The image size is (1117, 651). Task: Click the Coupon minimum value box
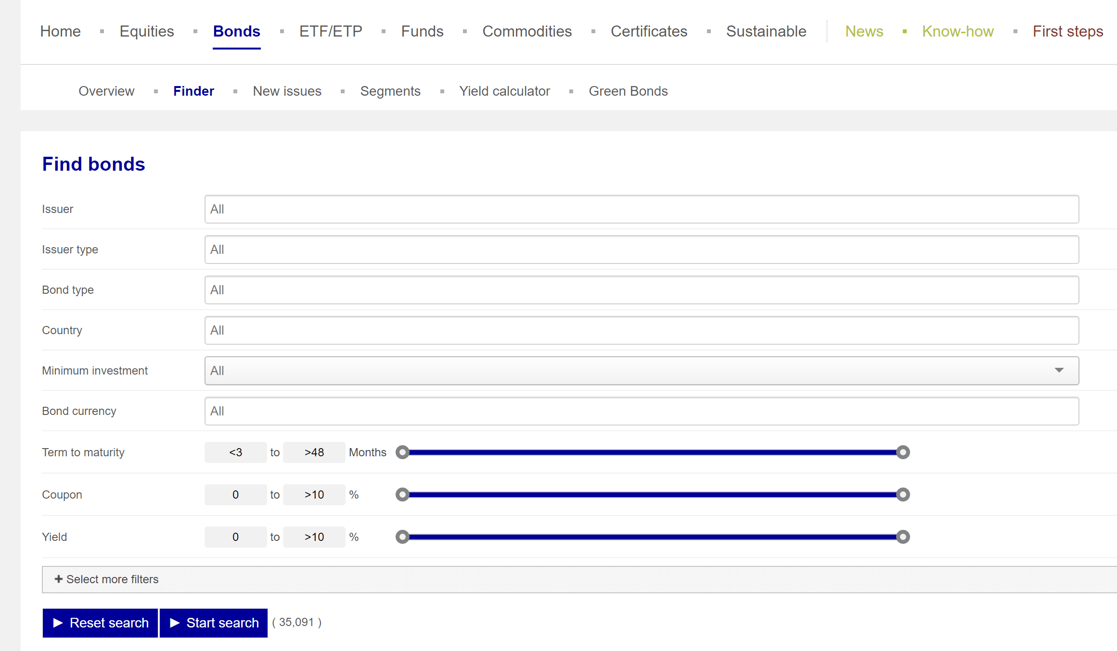point(235,495)
